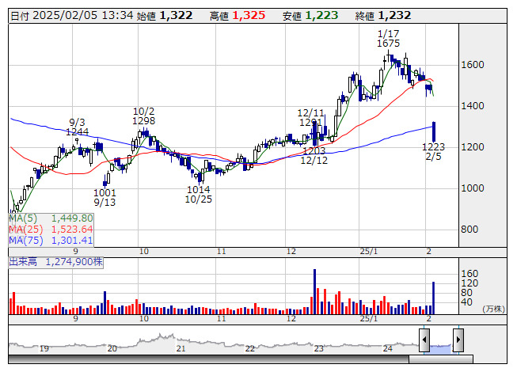Click the 10/25 low label 1014
This screenshot has height=372, width=517.
click(198, 190)
